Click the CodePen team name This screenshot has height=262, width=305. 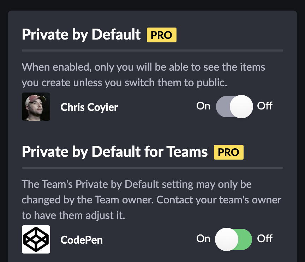[82, 240]
